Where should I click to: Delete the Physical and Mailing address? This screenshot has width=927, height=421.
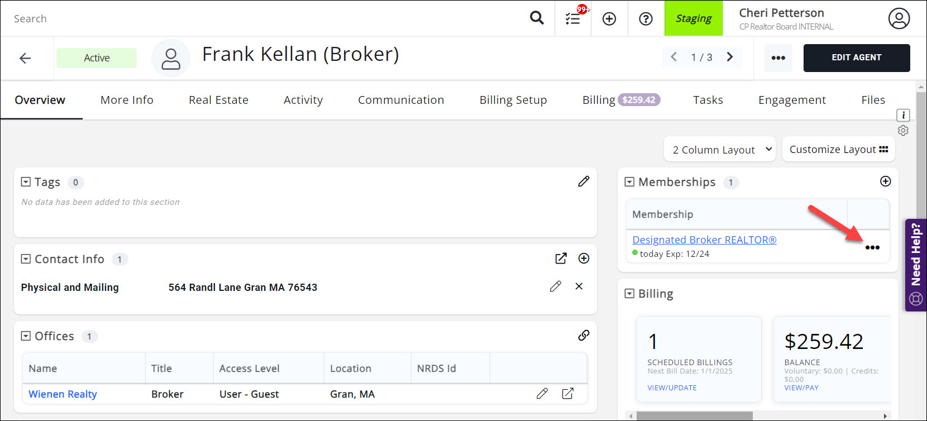(x=579, y=286)
